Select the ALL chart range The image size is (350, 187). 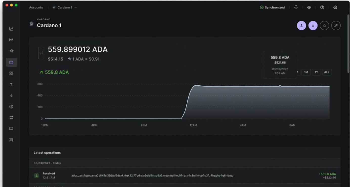pos(327,72)
